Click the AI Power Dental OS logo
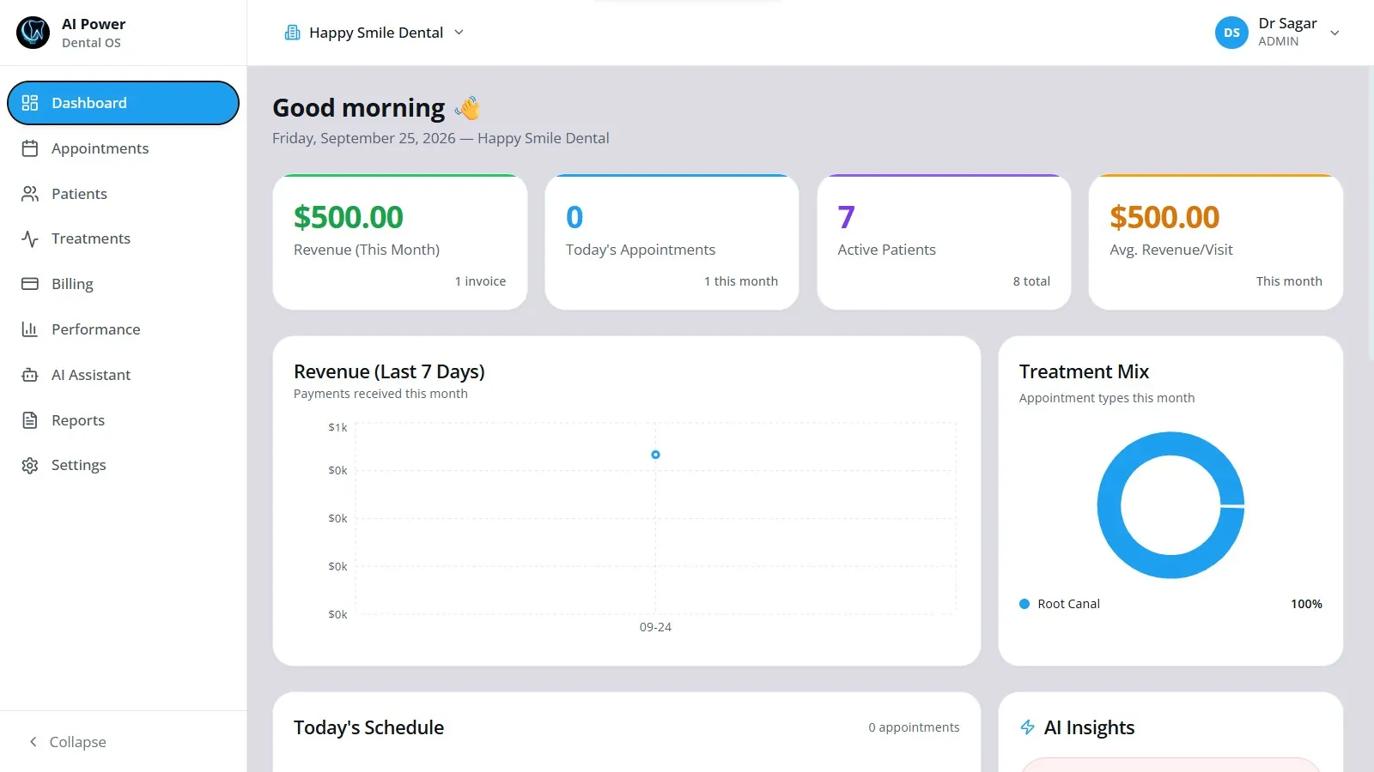 (33, 33)
